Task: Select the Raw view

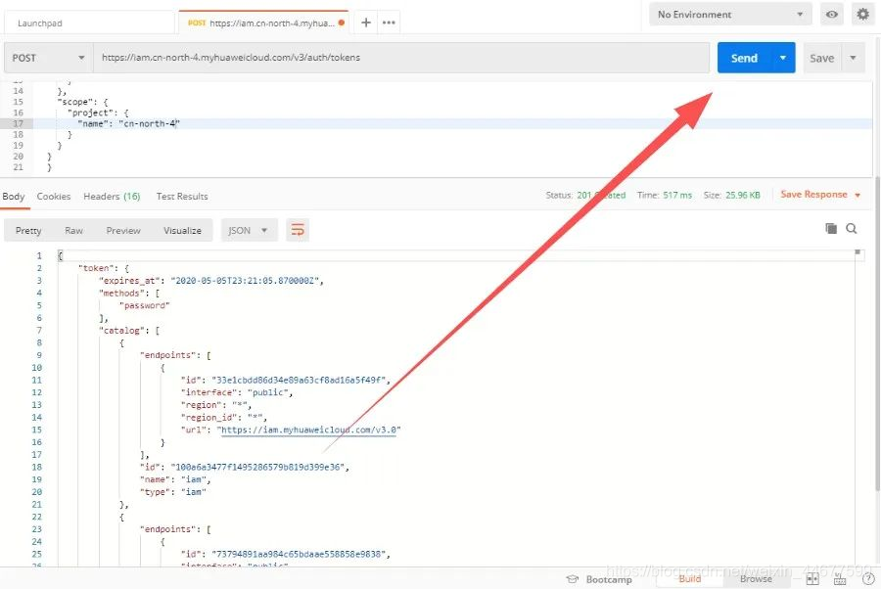Action: click(x=73, y=230)
